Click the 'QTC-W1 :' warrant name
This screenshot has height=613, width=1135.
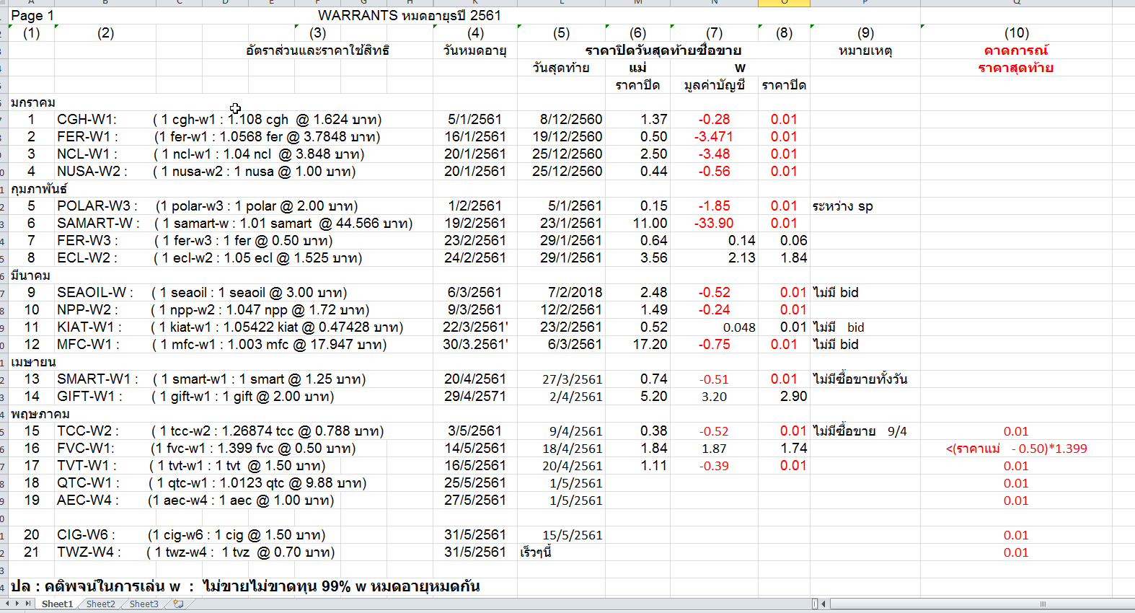click(88, 482)
